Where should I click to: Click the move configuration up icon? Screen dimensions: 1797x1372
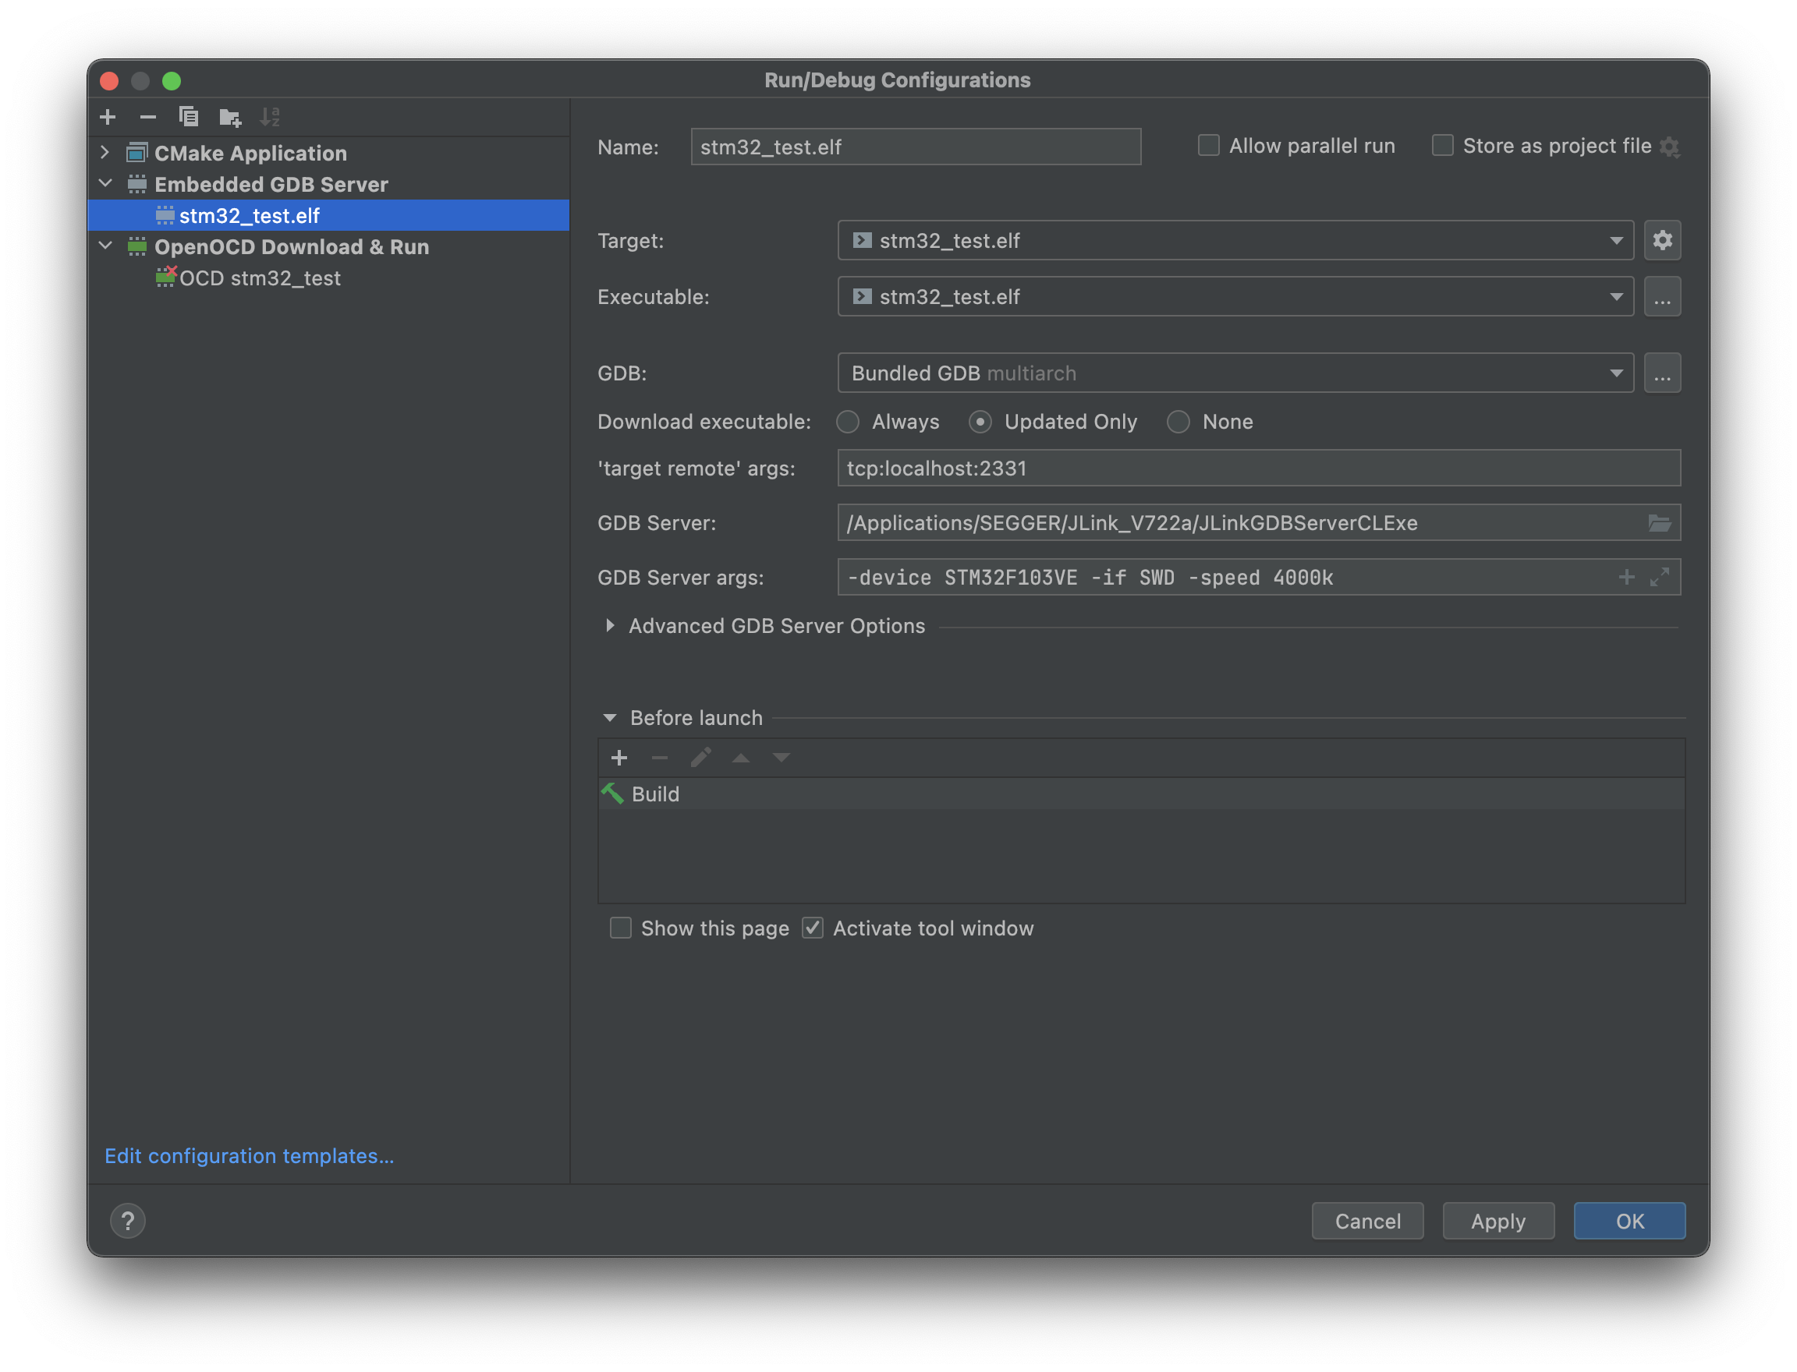[x=740, y=758]
